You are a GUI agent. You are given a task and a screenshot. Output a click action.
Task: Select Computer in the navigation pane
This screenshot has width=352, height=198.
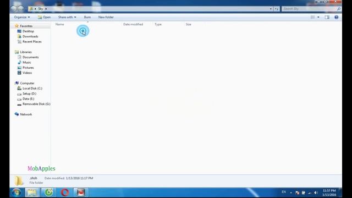[x=27, y=83]
